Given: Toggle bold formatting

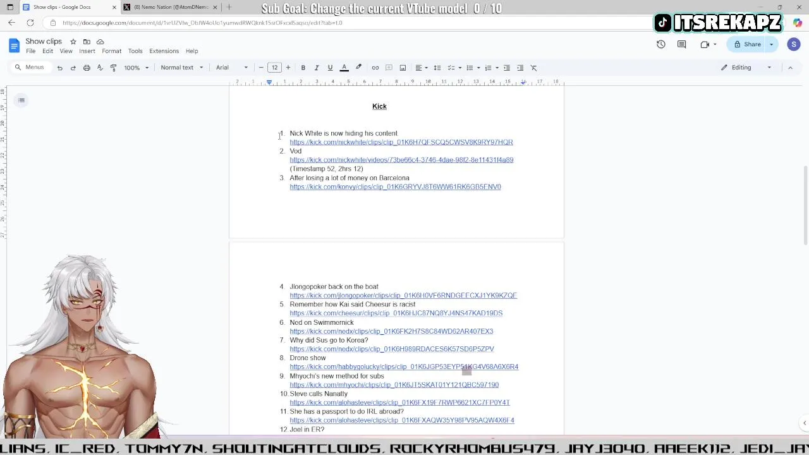Looking at the screenshot, I should 303,68.
